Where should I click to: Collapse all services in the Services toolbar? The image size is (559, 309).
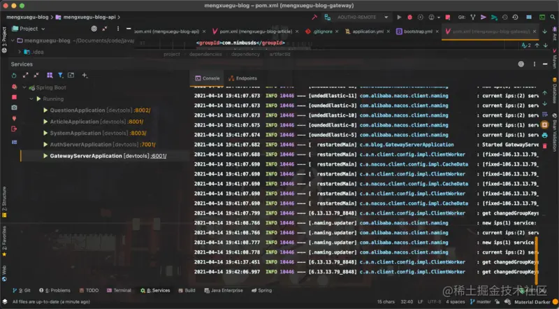36,76
